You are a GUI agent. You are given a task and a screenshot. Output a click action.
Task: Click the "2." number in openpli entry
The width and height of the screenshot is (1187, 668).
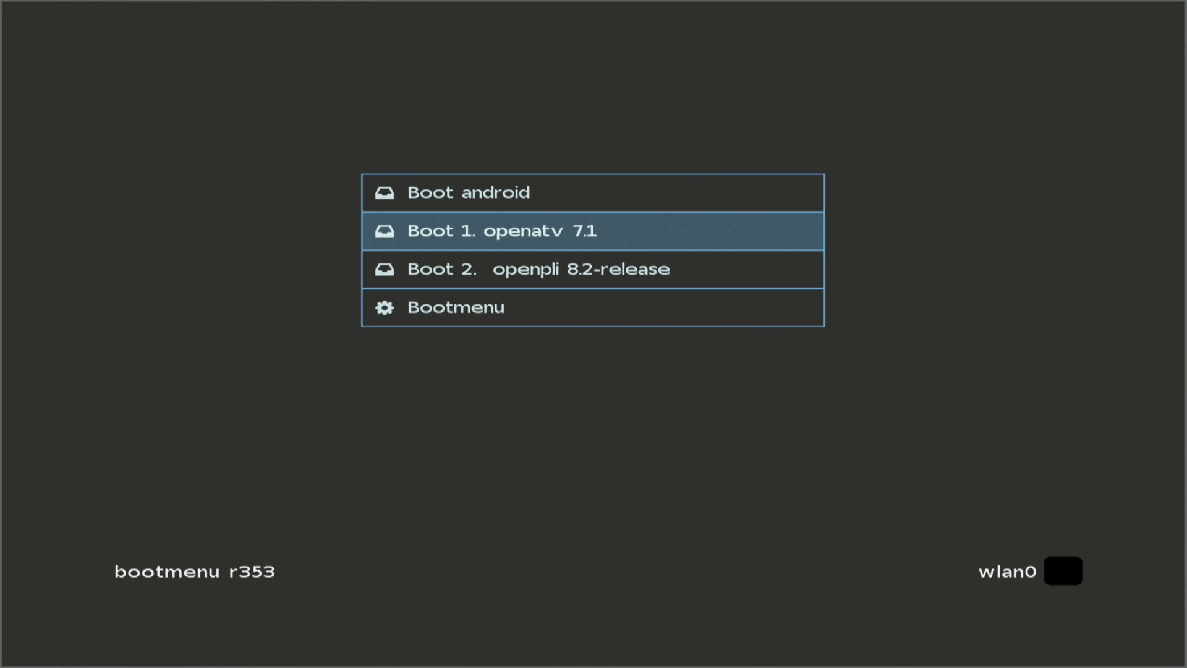click(469, 270)
